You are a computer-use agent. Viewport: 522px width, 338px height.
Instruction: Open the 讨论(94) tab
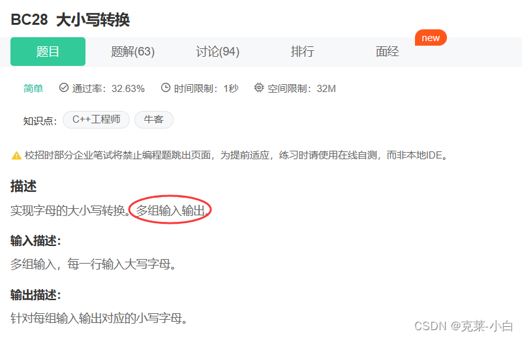click(x=218, y=52)
